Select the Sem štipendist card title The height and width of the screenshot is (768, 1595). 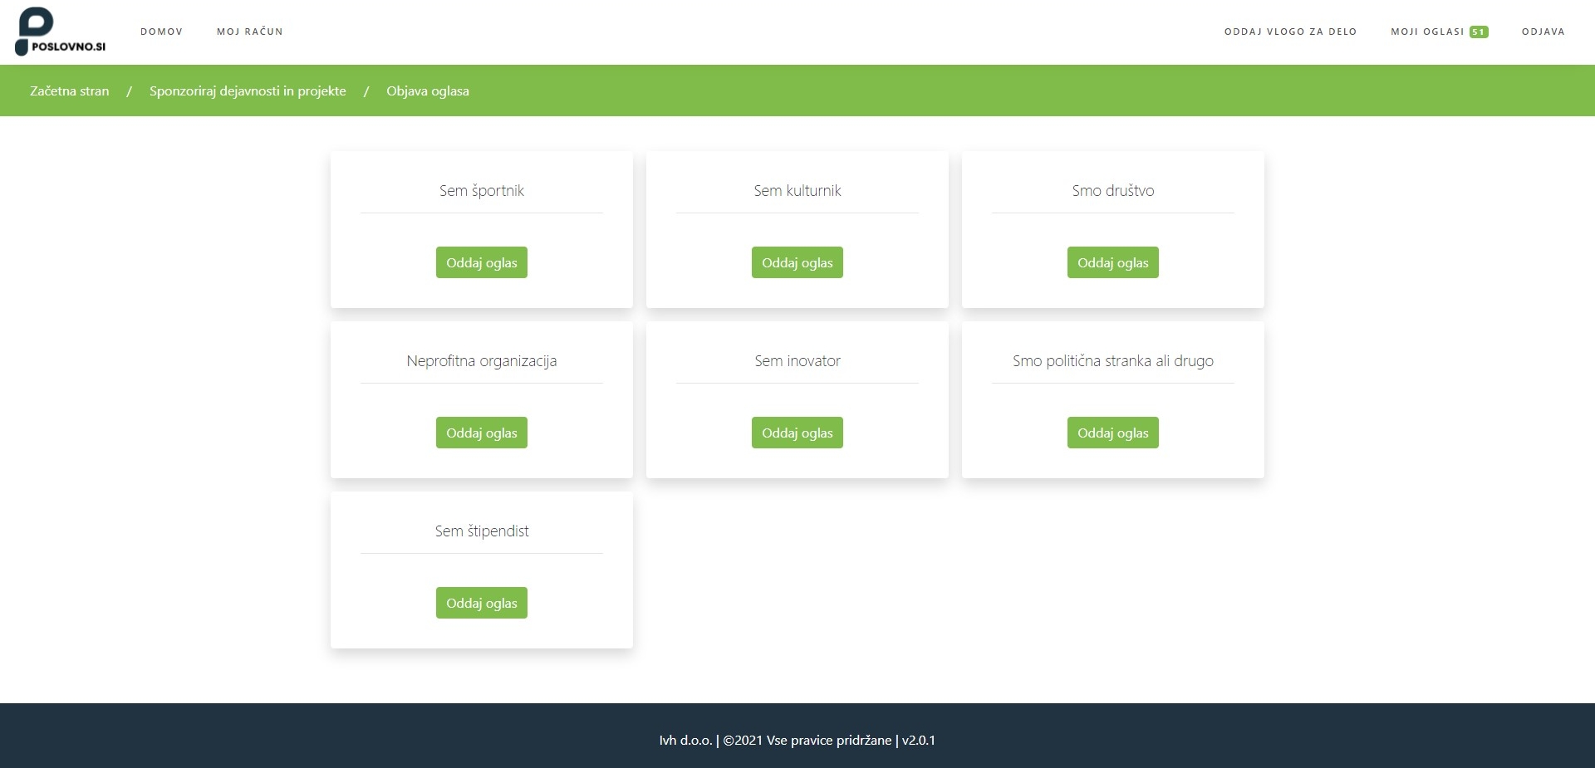[481, 531]
